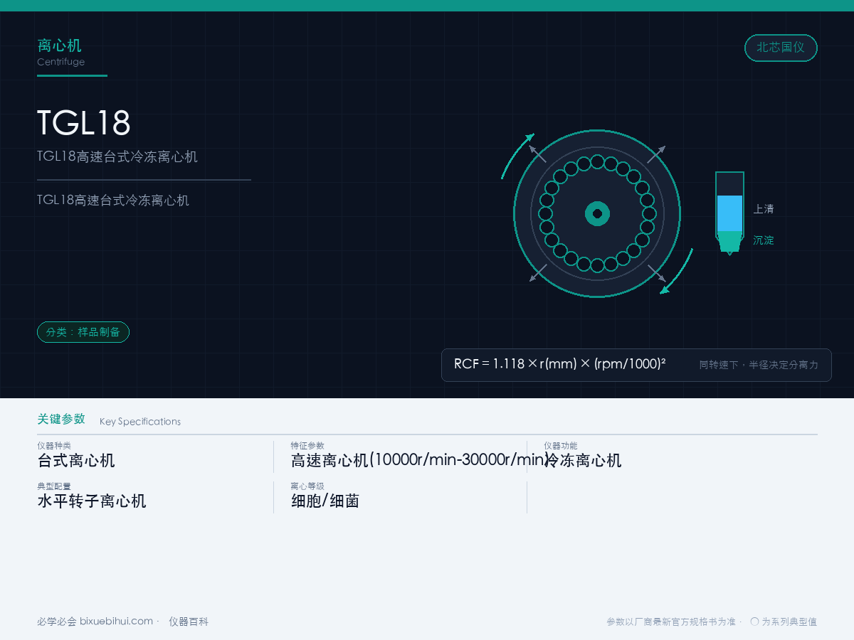Image resolution: width=854 pixels, height=640 pixels.
Task: Open the 仪器百科 footer link
Action: click(189, 622)
